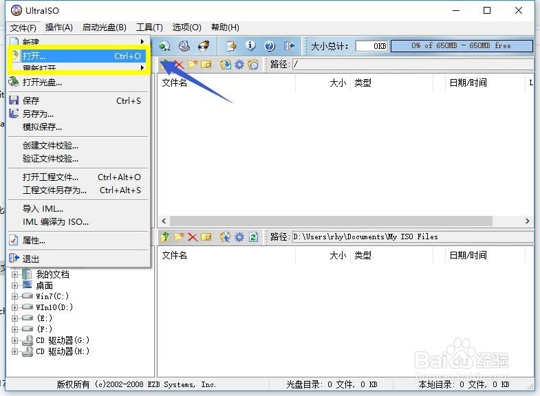The height and width of the screenshot is (396, 540).
Task: Click red X delete icon in lower toolbar
Action: pos(193,236)
